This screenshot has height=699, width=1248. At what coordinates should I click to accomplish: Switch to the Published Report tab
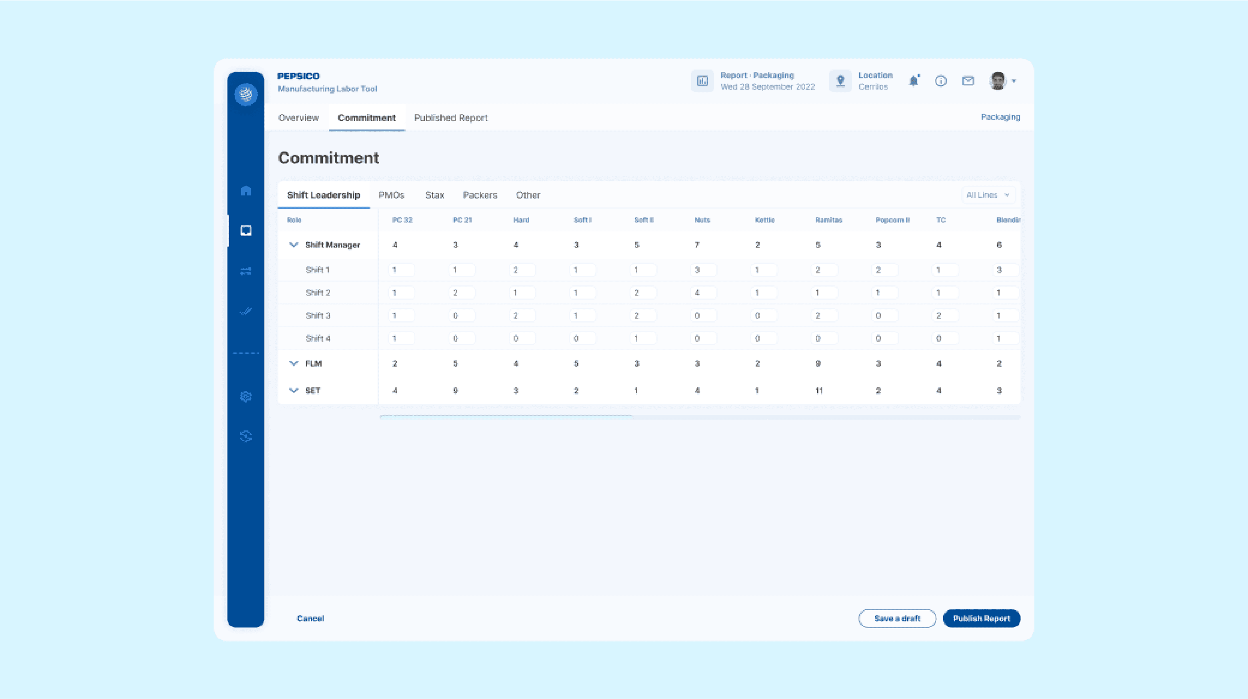pos(450,117)
